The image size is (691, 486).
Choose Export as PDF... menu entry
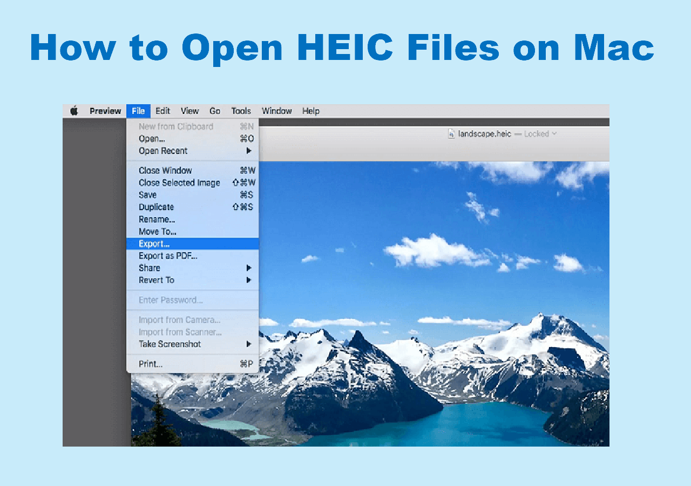168,256
